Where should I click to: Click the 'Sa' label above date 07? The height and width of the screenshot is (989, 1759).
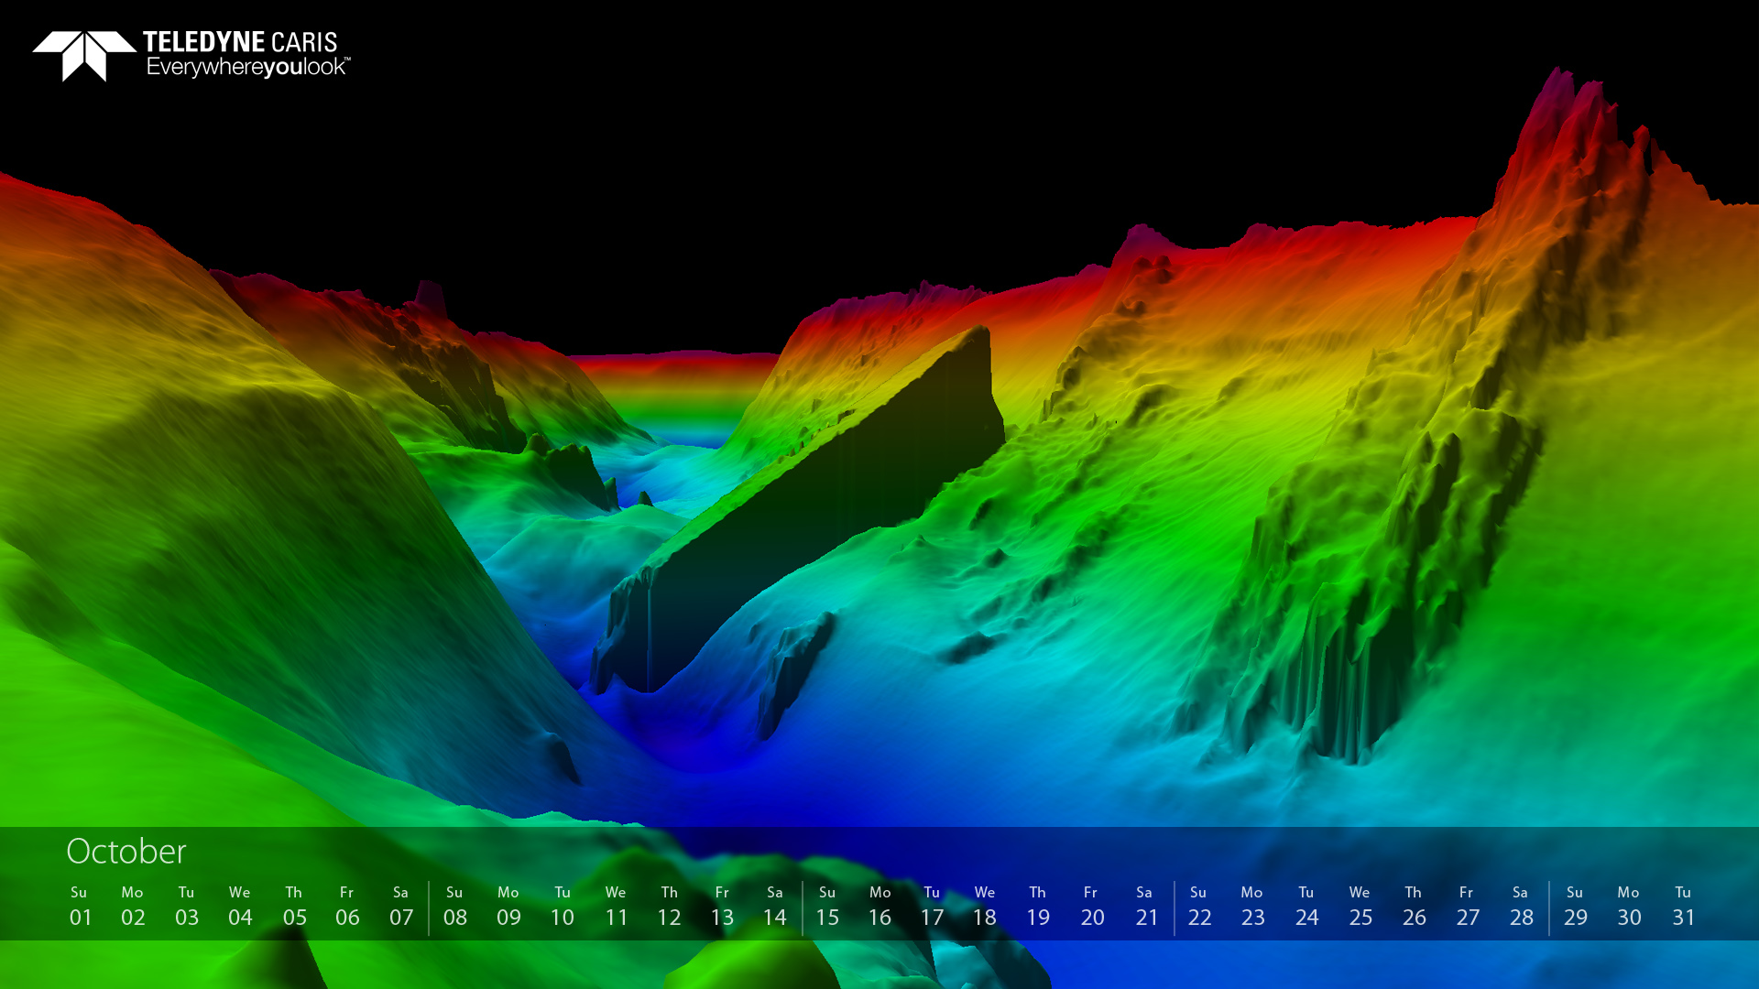400,892
